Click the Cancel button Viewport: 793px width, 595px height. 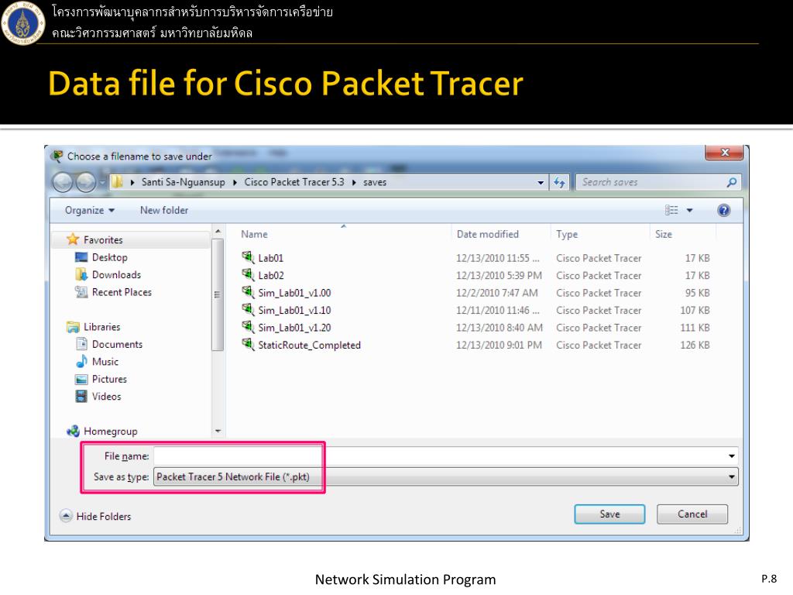(692, 514)
